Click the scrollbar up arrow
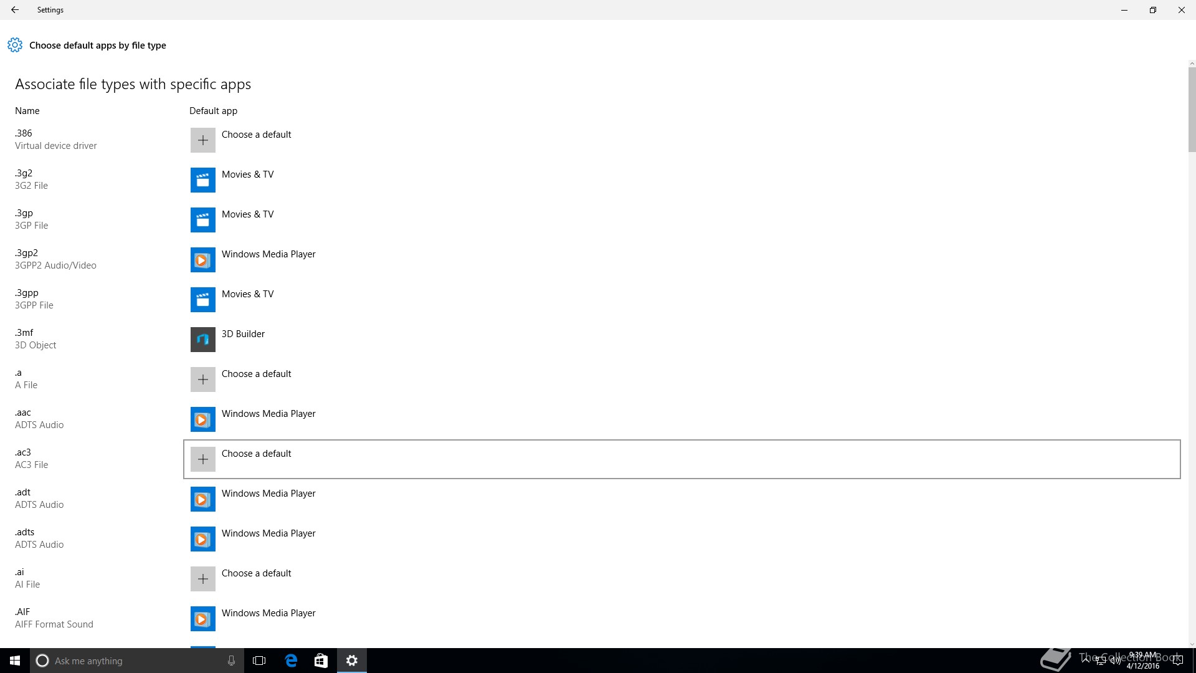The height and width of the screenshot is (673, 1196). click(x=1192, y=64)
